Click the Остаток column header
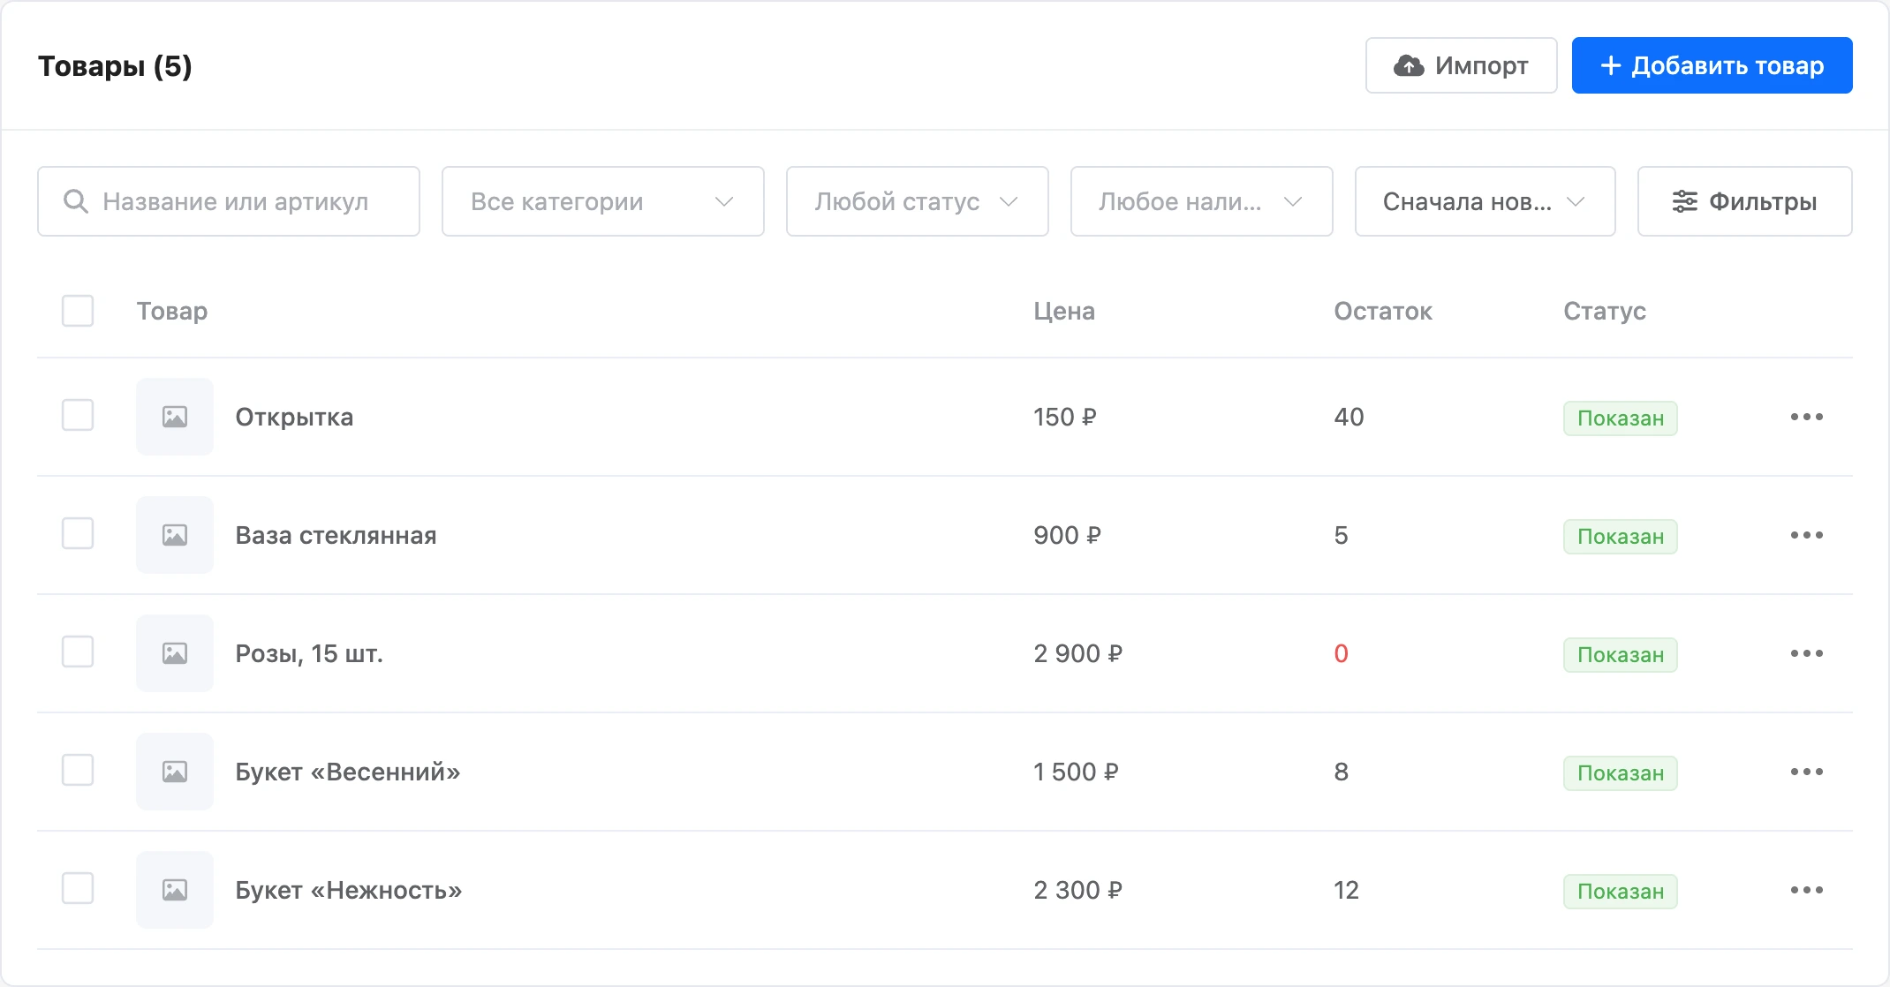This screenshot has height=987, width=1890. pyautogui.click(x=1383, y=311)
